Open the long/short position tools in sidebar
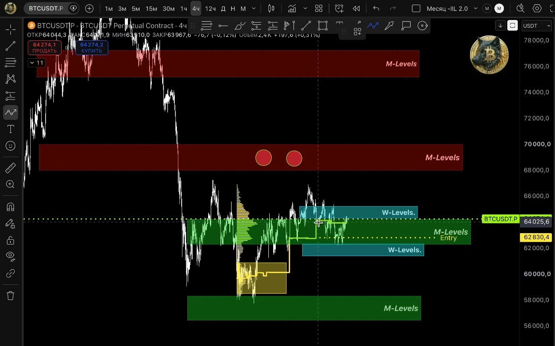This screenshot has height=346, width=555. (10, 96)
